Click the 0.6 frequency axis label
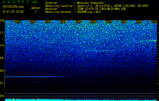 [2, 96]
